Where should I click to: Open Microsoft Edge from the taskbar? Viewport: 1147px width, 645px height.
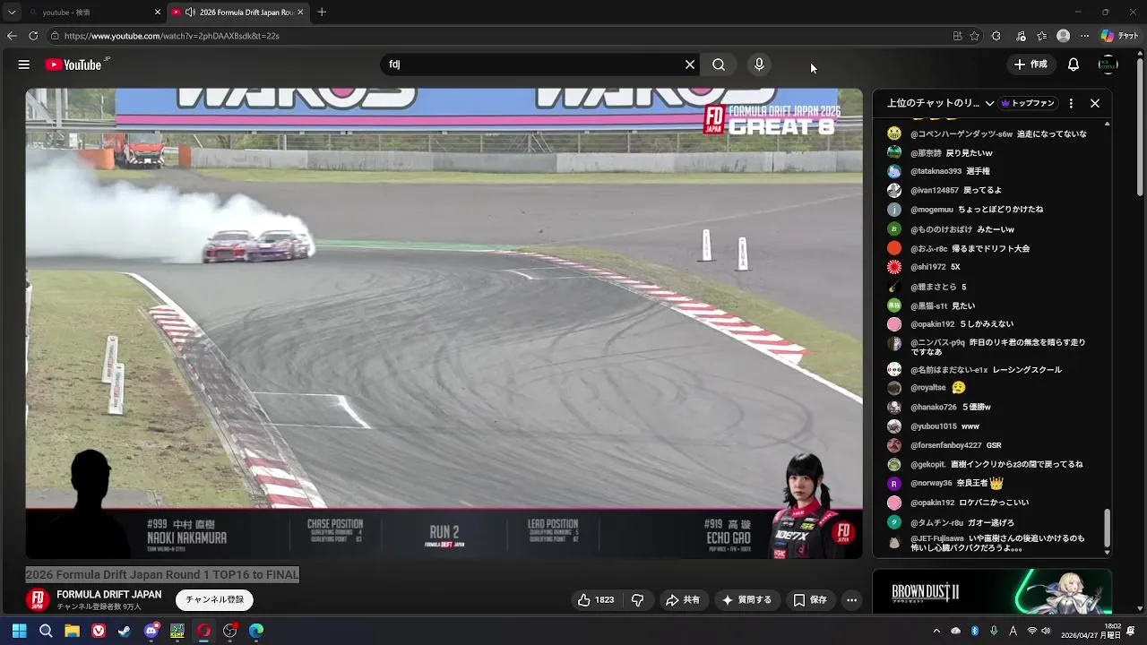coord(256,631)
